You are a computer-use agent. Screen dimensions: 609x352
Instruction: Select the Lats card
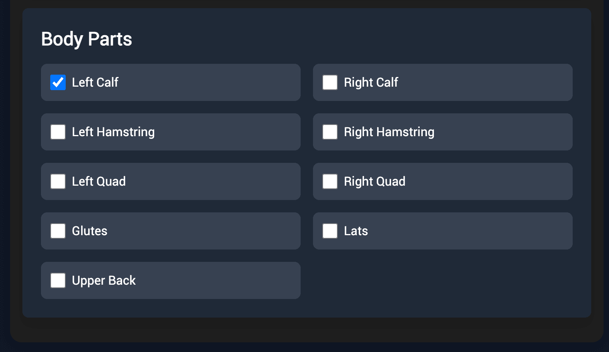[443, 231]
